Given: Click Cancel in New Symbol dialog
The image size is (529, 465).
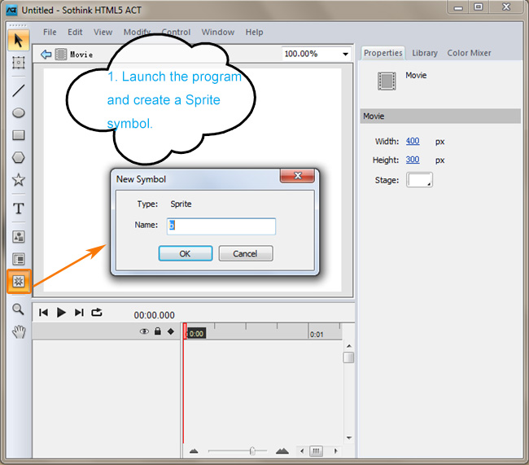Looking at the screenshot, I should click(x=246, y=253).
